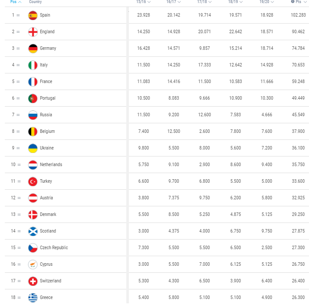Screen dimensions: 309x306
Task: Click Italy's total points value 70.653
Action: point(298,65)
